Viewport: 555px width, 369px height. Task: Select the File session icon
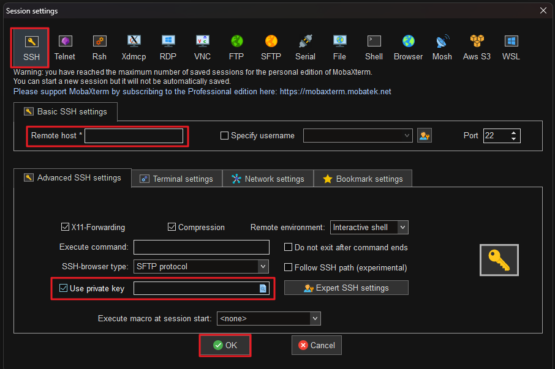point(340,48)
